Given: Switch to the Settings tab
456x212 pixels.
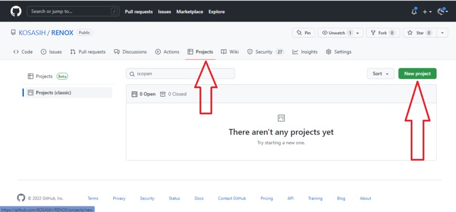Looking at the screenshot, I should pyautogui.click(x=338, y=51).
